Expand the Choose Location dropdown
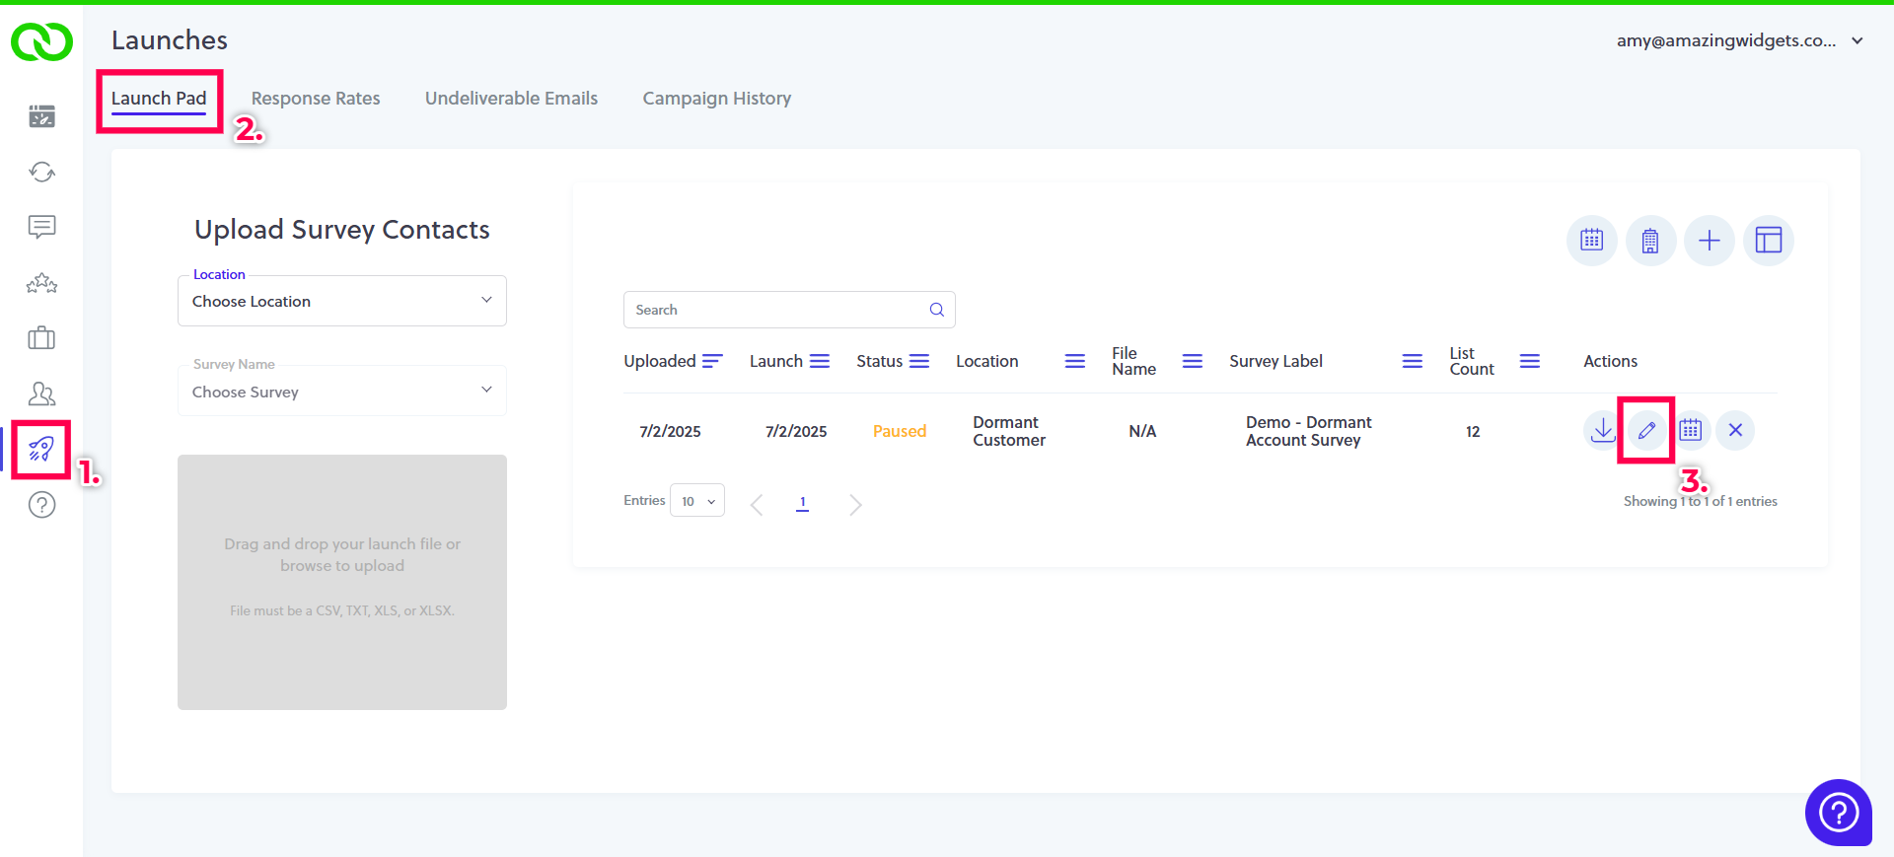 pyautogui.click(x=342, y=302)
